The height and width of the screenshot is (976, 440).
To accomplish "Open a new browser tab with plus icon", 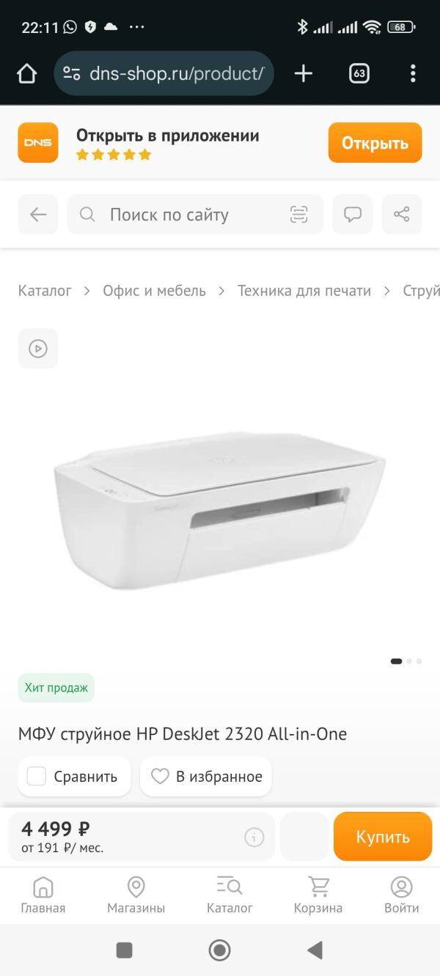I will click(303, 73).
